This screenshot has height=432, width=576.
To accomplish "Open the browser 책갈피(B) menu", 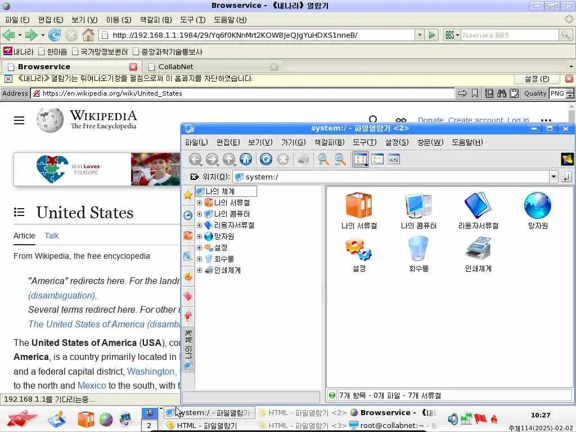I will point(156,20).
